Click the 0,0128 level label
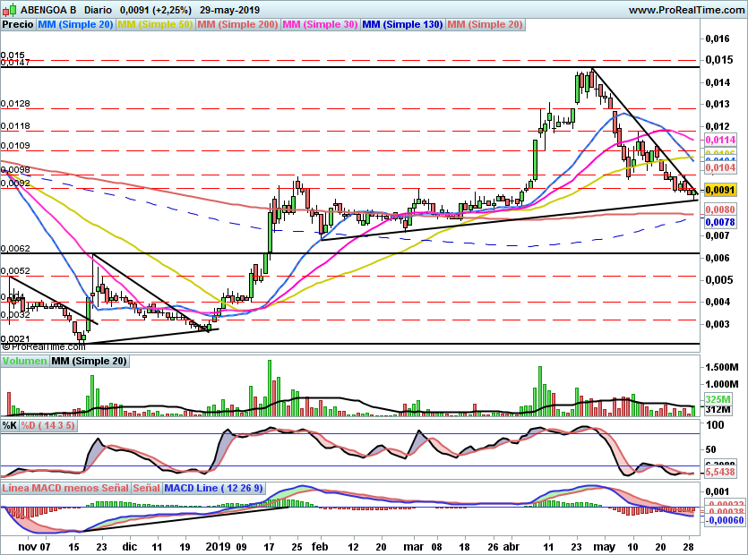 click(x=15, y=104)
